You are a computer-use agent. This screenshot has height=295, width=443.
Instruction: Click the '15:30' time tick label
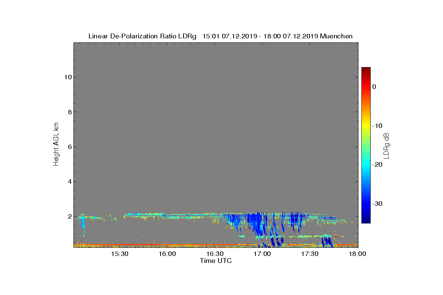[120, 254]
